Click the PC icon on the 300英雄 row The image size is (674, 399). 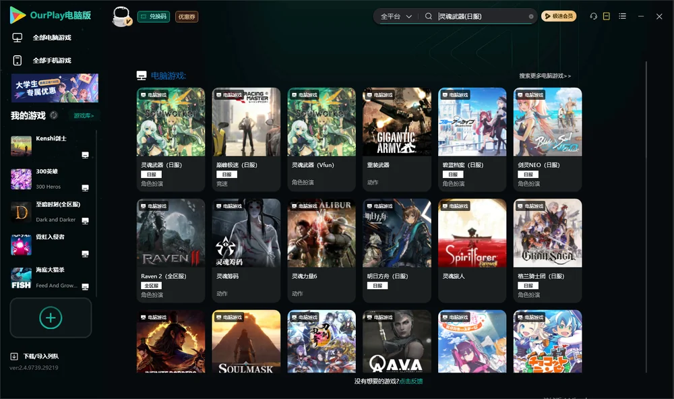(x=85, y=188)
